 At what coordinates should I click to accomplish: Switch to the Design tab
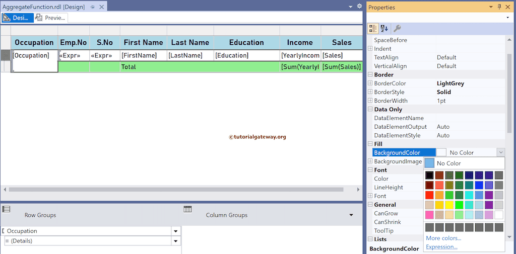pos(18,18)
